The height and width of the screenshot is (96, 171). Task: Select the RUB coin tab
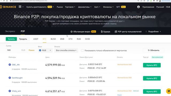coord(79,39)
